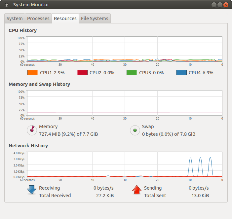The height and width of the screenshot is (219, 232).
Task: Go to the File Systems tab
Action: [95, 18]
